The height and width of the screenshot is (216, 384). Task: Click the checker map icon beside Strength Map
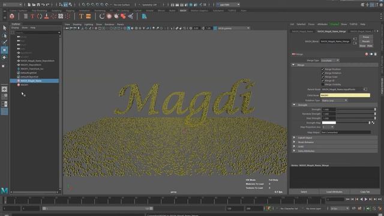[x=373, y=122]
